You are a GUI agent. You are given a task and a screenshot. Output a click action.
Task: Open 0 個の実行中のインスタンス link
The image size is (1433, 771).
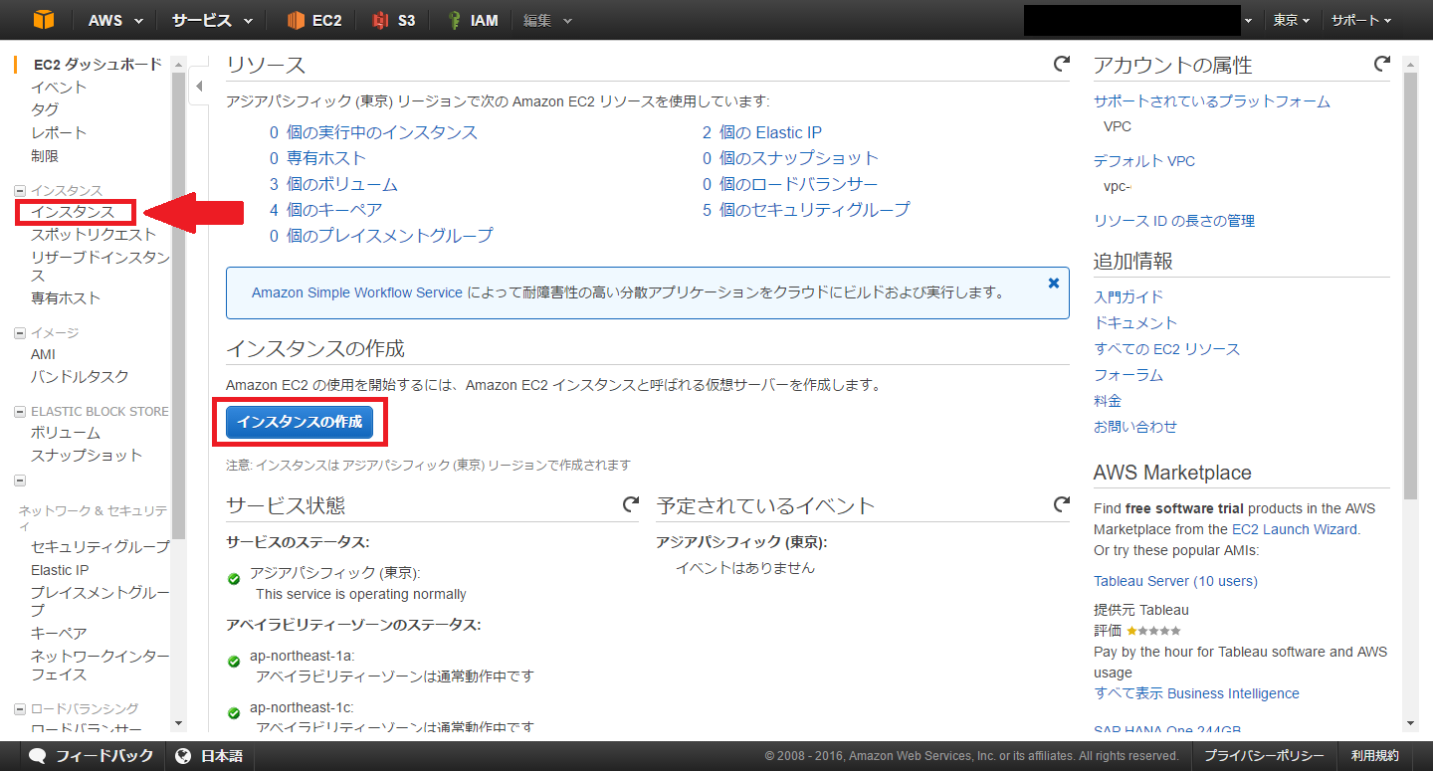373,132
